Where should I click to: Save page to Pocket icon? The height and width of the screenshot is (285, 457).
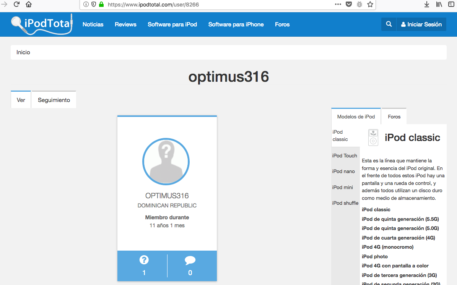[348, 4]
